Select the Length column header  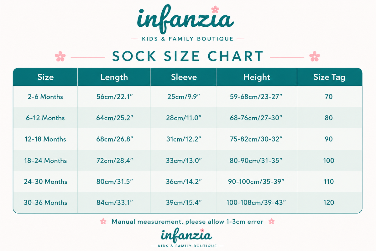[x=114, y=77]
